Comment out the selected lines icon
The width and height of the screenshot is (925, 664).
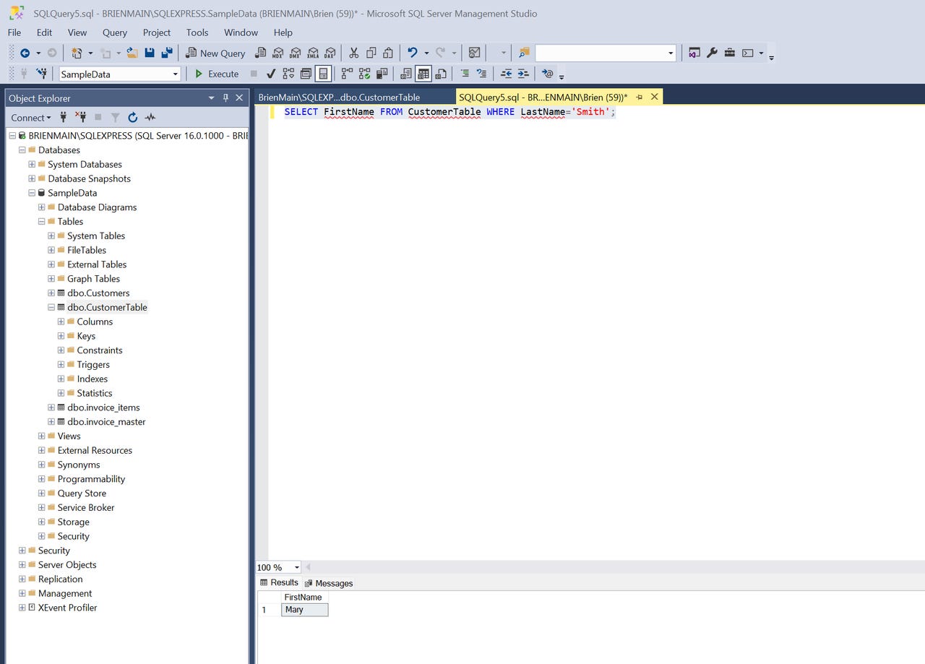[x=465, y=73]
